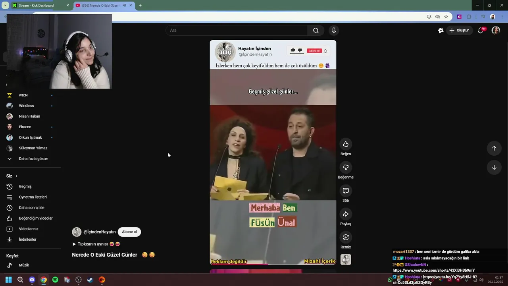This screenshot has height=286, width=508.
Task: Go to the next Short (down arrow)
Action: pos(494,168)
